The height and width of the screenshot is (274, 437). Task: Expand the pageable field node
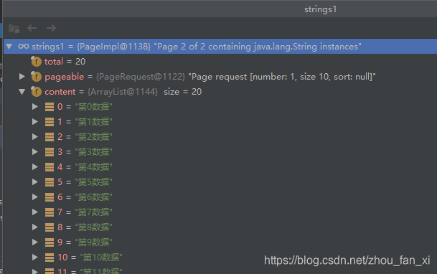click(x=22, y=76)
